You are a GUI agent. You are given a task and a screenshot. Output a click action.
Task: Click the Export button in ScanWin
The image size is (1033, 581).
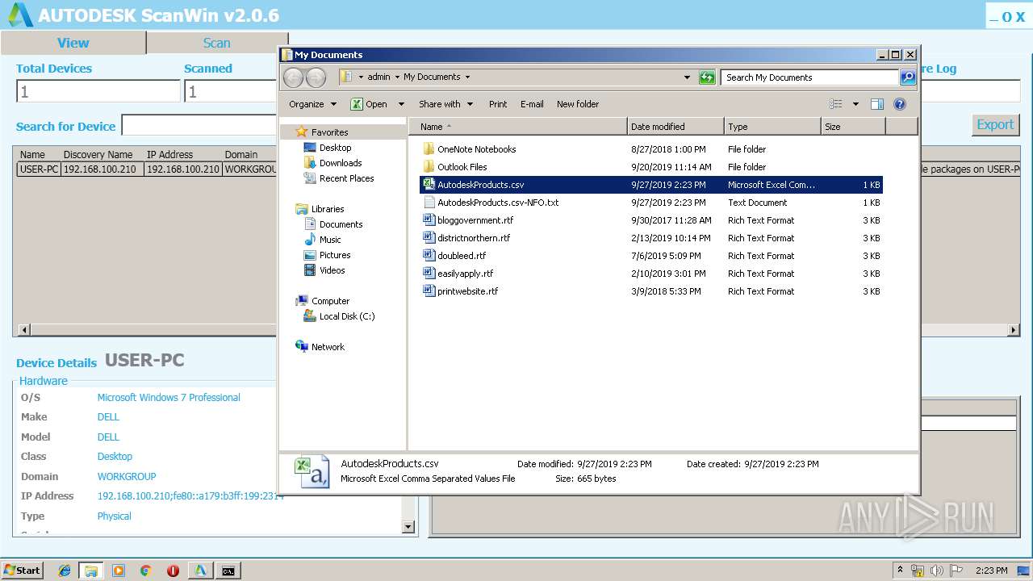tap(995, 124)
